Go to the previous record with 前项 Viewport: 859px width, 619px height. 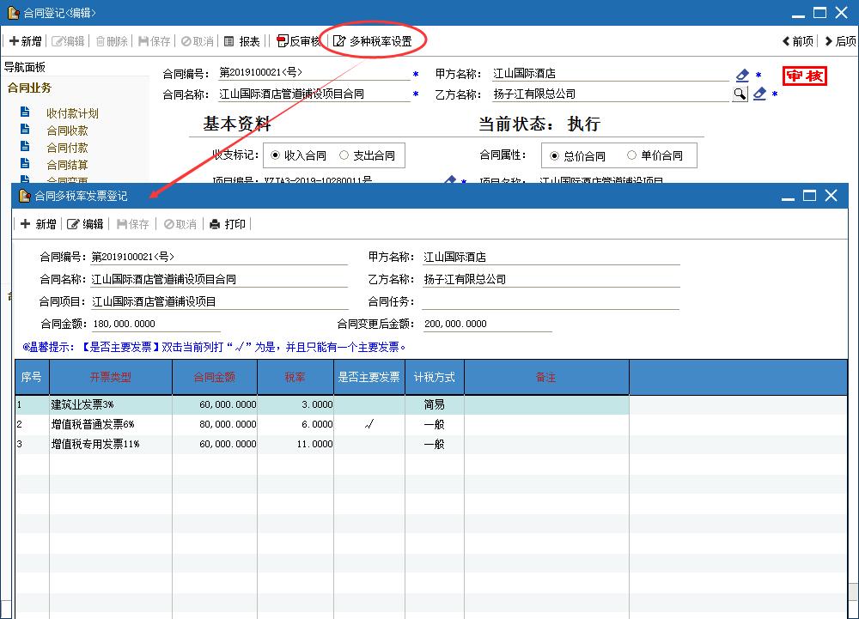[798, 41]
